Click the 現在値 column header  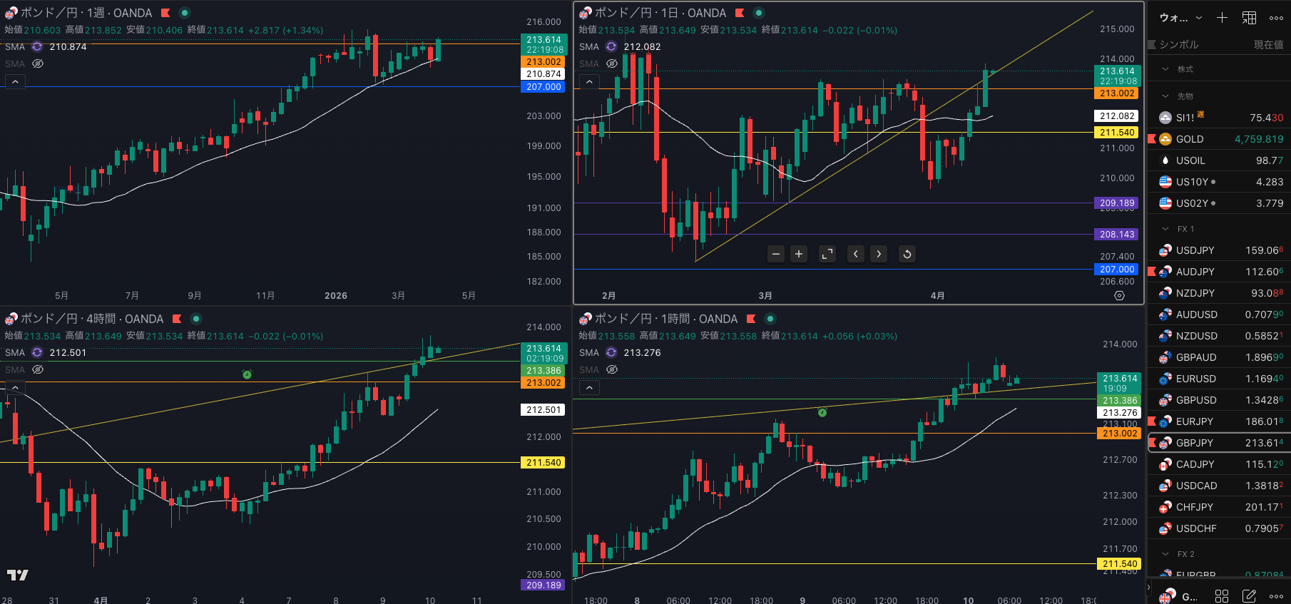pyautogui.click(x=1268, y=44)
